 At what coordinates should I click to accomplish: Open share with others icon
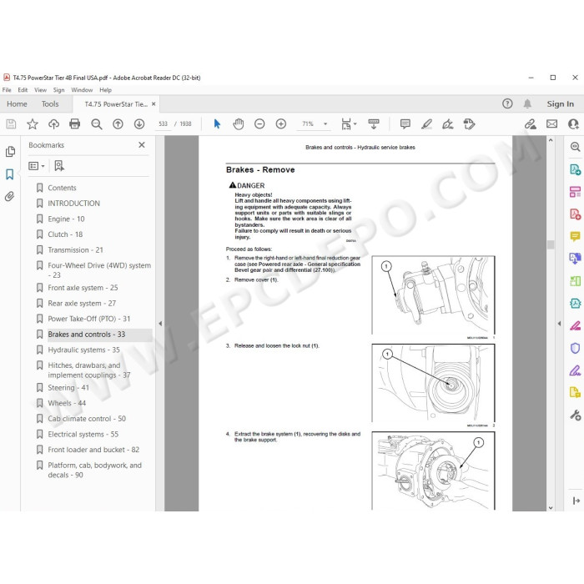click(573, 124)
